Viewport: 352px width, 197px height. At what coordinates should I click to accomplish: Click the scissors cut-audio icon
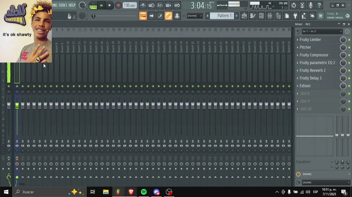302,5
